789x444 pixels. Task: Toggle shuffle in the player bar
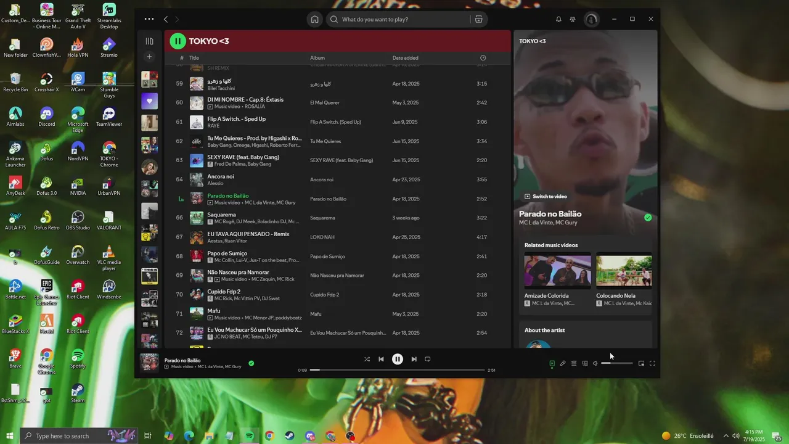(367, 359)
